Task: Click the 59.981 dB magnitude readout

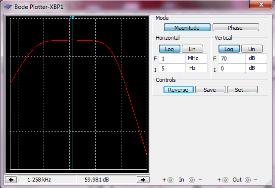Action: coord(107,180)
